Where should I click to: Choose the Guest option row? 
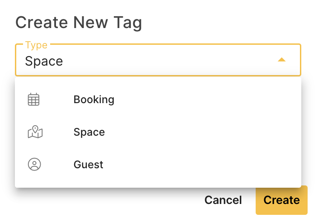158,165
